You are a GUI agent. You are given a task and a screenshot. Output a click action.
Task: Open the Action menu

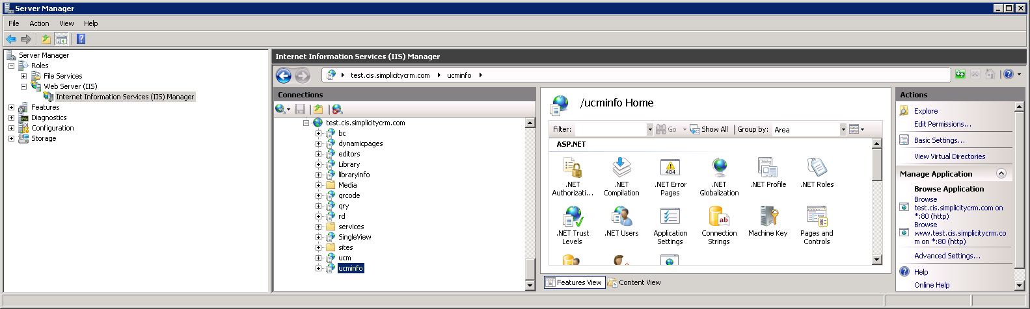coord(39,23)
